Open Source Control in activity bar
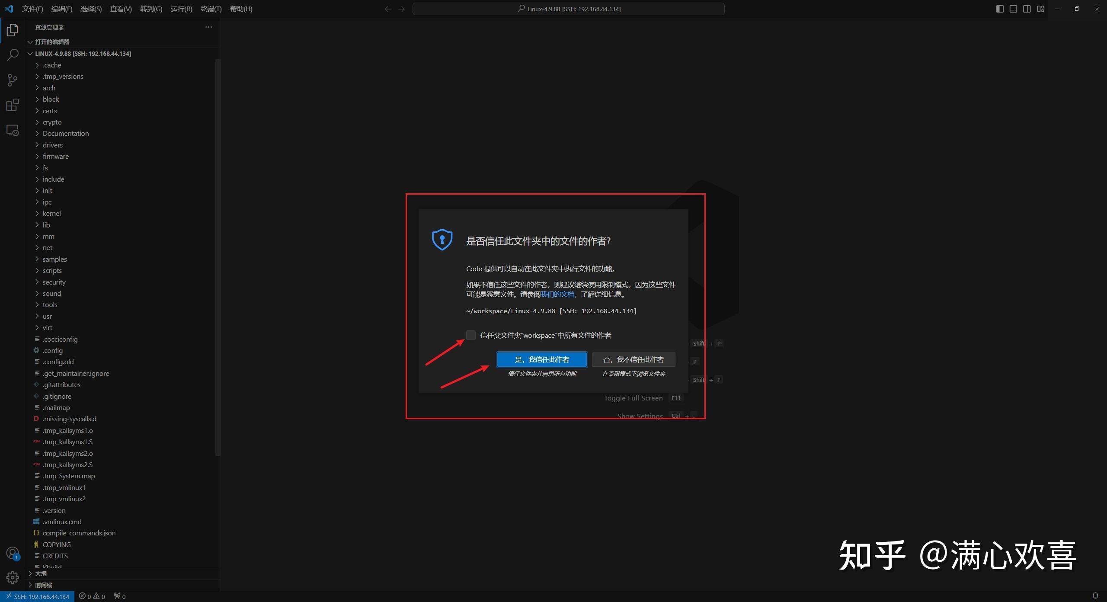This screenshot has height=602, width=1107. tap(12, 80)
